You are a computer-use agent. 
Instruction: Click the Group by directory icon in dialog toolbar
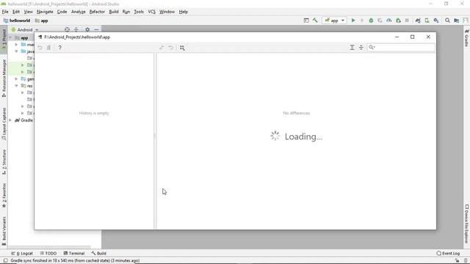point(182,48)
